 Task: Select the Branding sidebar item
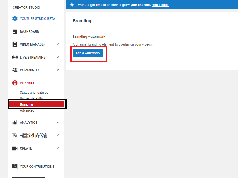click(37, 104)
